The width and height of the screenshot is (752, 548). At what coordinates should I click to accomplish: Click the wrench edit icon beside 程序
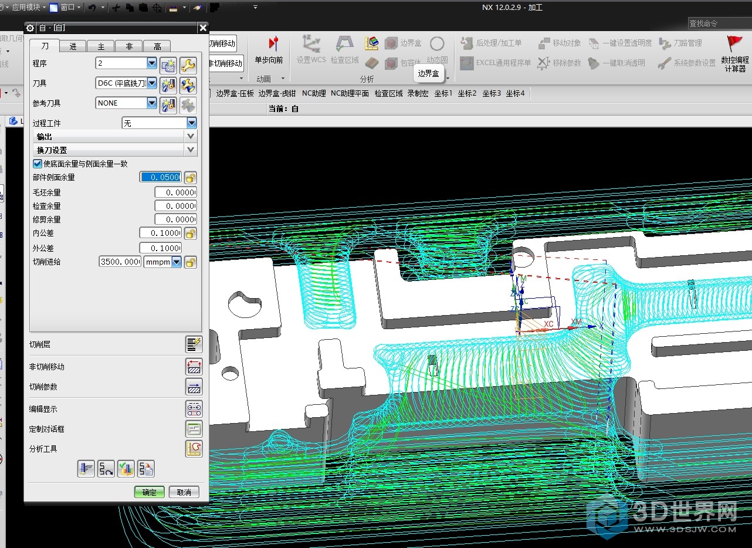tap(188, 65)
